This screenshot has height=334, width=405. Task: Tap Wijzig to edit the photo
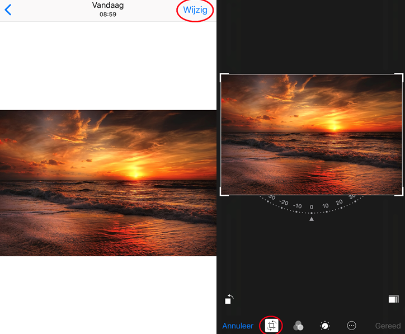pyautogui.click(x=195, y=10)
